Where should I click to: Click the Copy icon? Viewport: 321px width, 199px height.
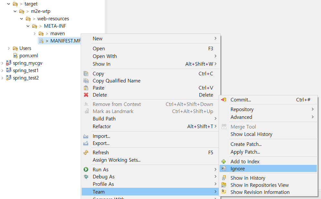pyautogui.click(x=86, y=73)
